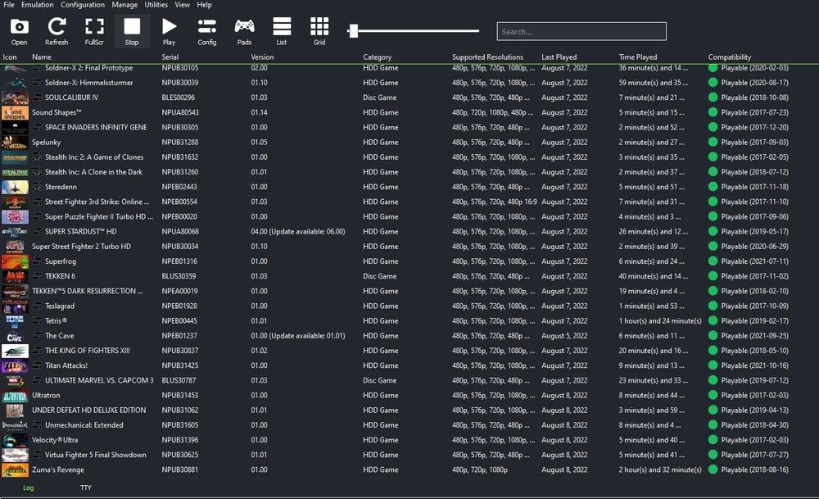
Task: Start emulation with the Play icon
Action: [x=169, y=31]
